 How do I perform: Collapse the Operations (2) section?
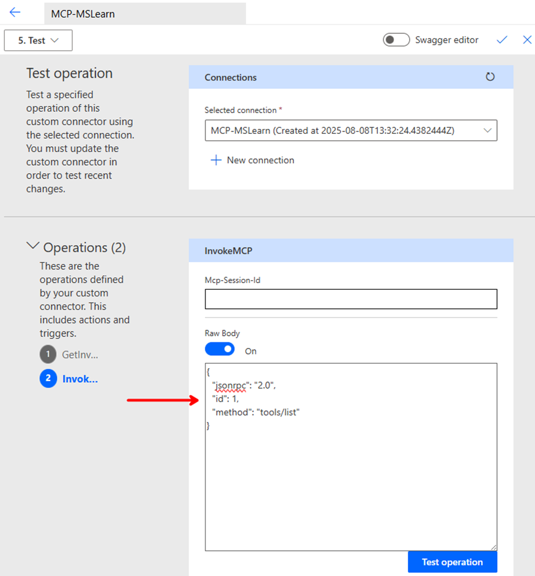(32, 246)
